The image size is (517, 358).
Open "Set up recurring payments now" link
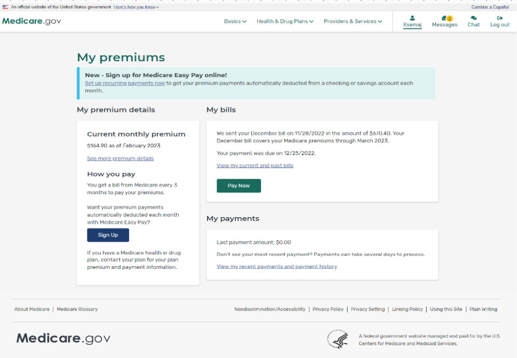(125, 83)
